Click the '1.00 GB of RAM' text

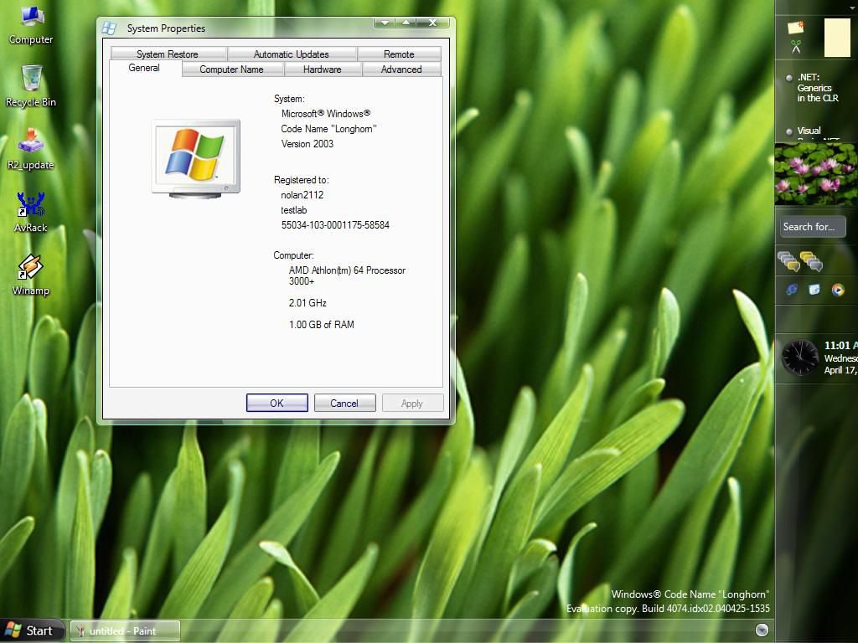click(322, 324)
